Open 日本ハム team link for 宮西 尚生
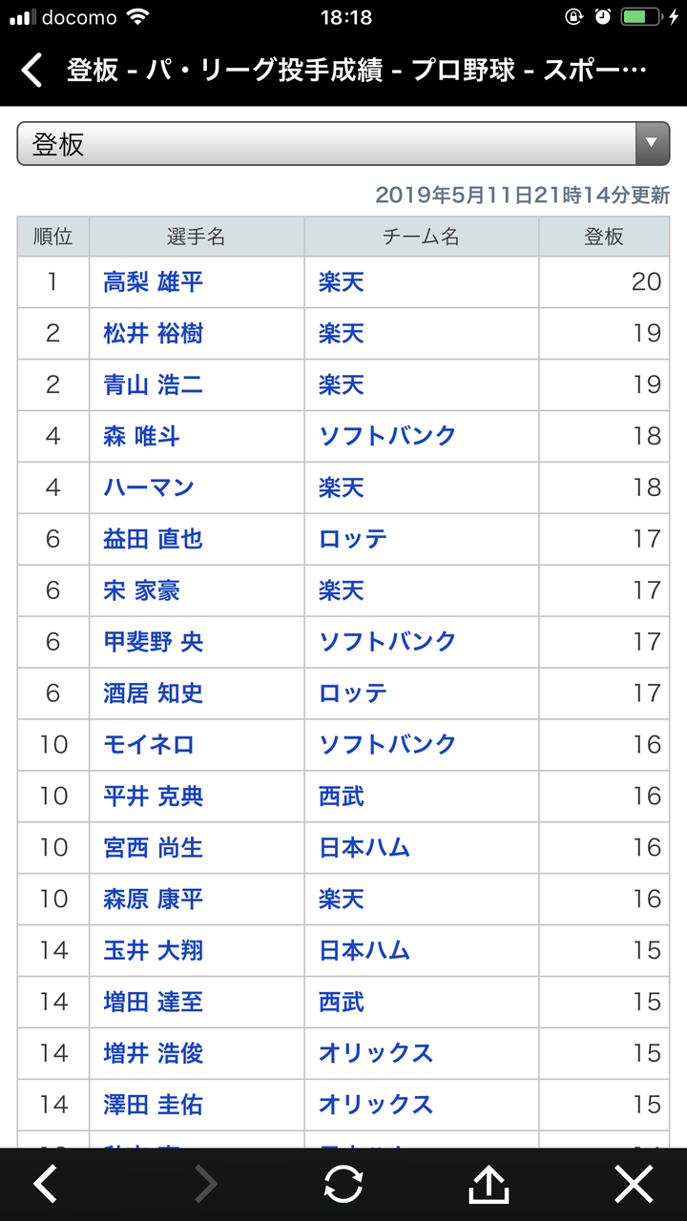The image size is (687, 1221). [364, 848]
